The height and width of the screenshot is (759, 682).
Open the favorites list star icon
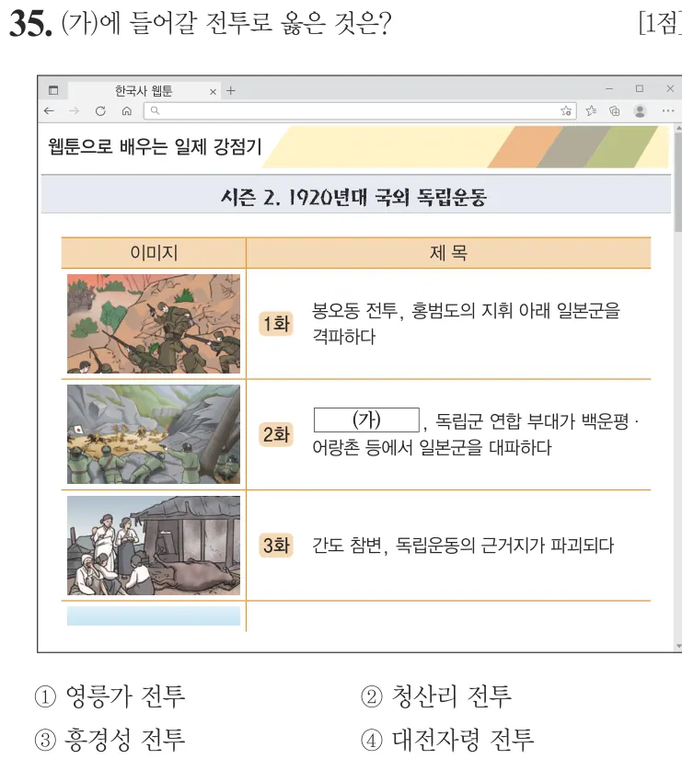(591, 110)
